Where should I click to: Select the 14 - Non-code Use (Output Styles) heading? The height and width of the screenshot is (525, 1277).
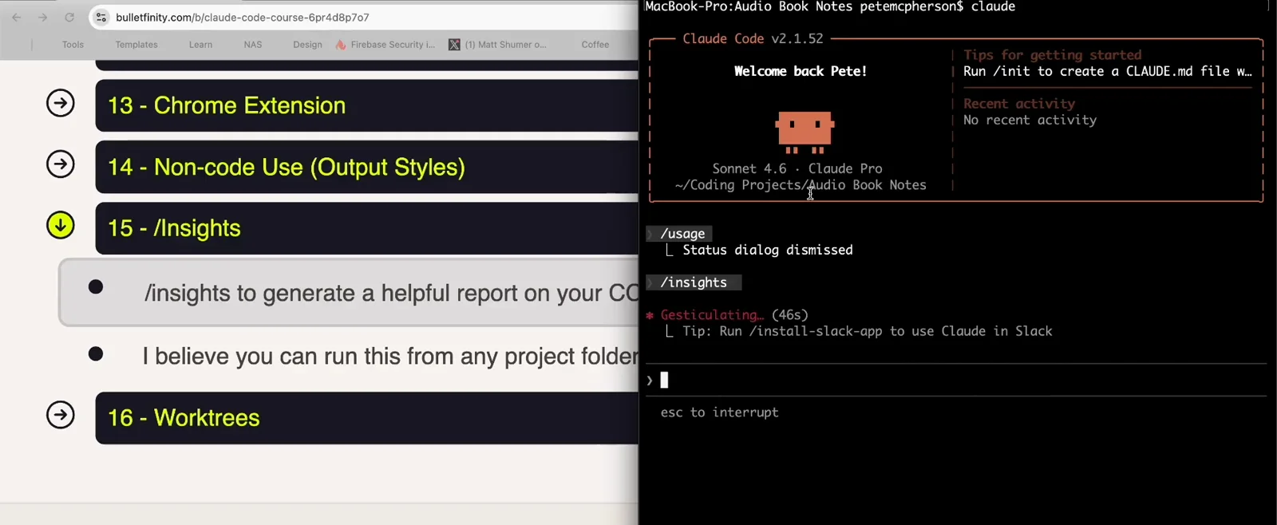287,167
